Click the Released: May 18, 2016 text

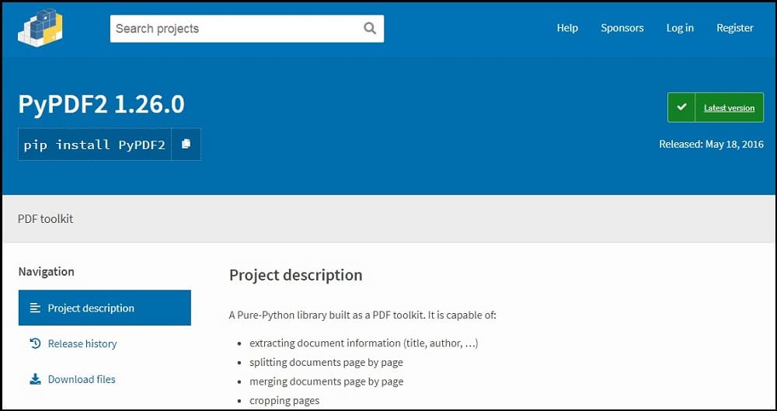[x=711, y=145]
